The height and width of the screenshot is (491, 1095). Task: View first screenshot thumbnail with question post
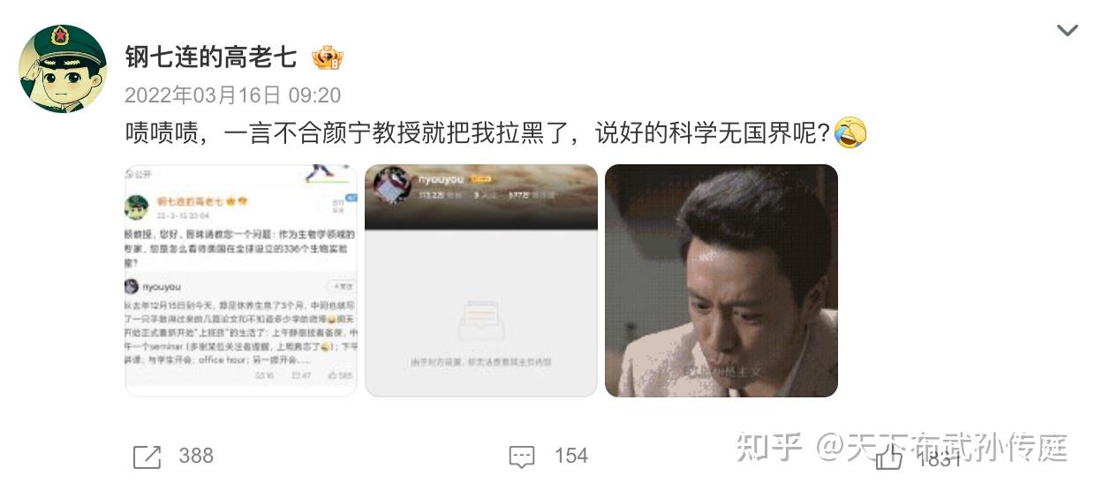[241, 280]
